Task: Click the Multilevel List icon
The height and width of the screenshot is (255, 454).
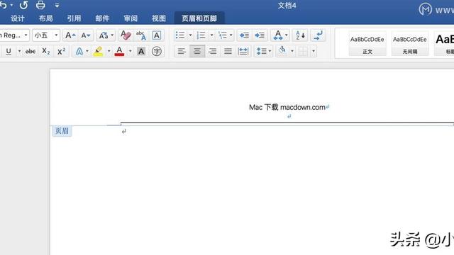Action: point(223,35)
